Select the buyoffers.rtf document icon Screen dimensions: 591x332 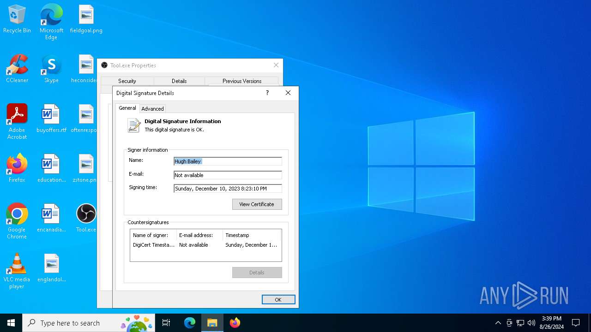51,119
